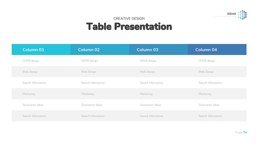Click Marketing under Column 02
This screenshot has width=258, height=145.
pyautogui.click(x=87, y=94)
